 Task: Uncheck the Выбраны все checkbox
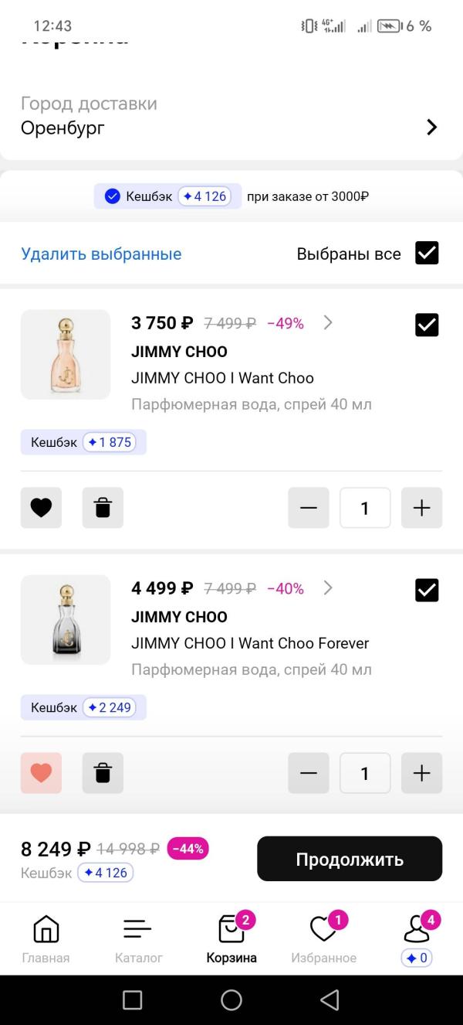click(427, 254)
